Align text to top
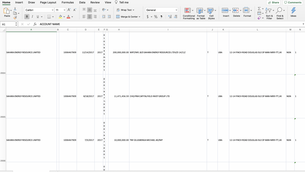 [84, 10]
